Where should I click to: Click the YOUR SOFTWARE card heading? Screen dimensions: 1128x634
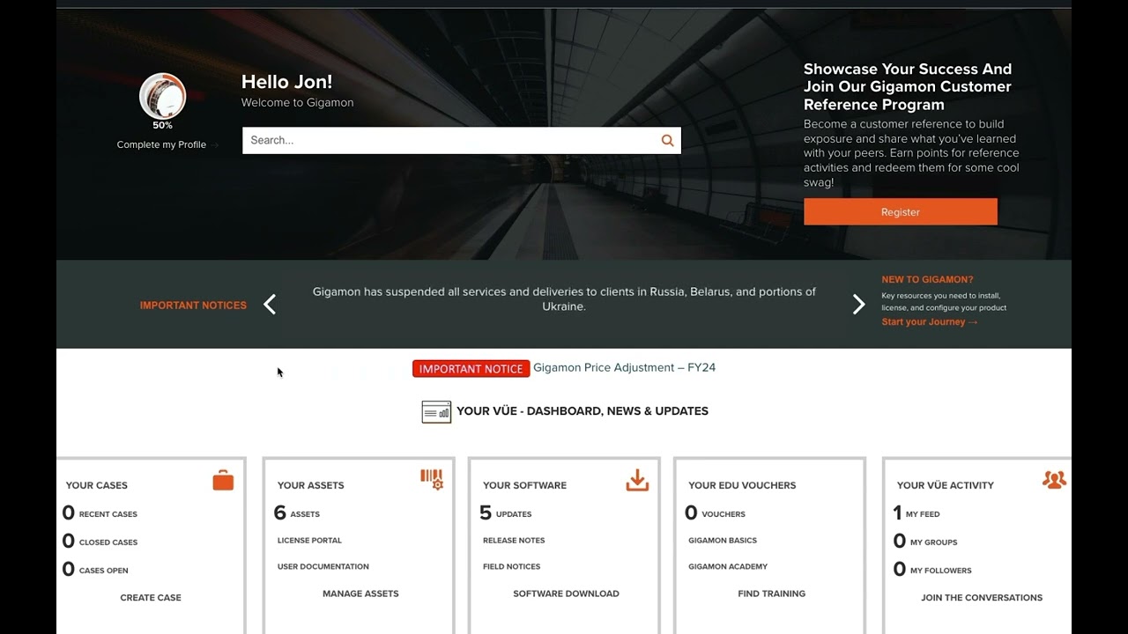[x=524, y=485]
